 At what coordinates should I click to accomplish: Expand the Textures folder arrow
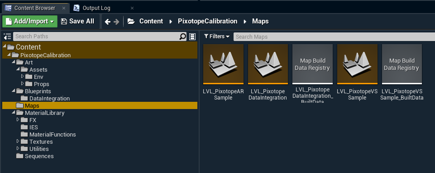(x=18, y=141)
